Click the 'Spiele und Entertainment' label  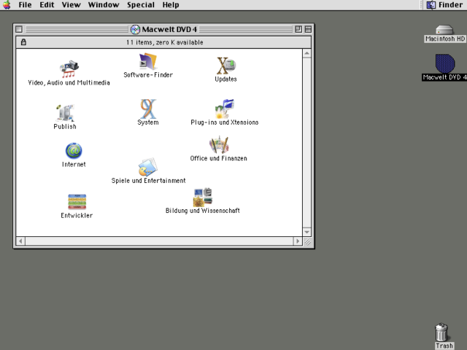click(148, 181)
